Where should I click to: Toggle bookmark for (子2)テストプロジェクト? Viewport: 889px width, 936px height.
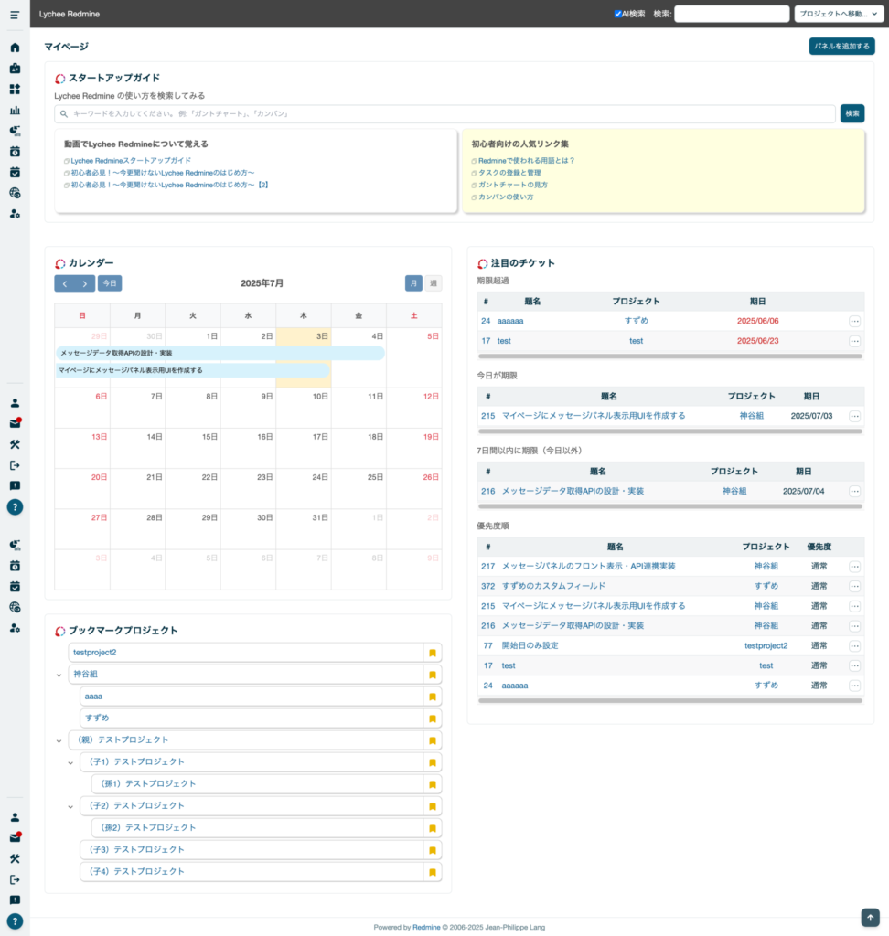(x=433, y=806)
